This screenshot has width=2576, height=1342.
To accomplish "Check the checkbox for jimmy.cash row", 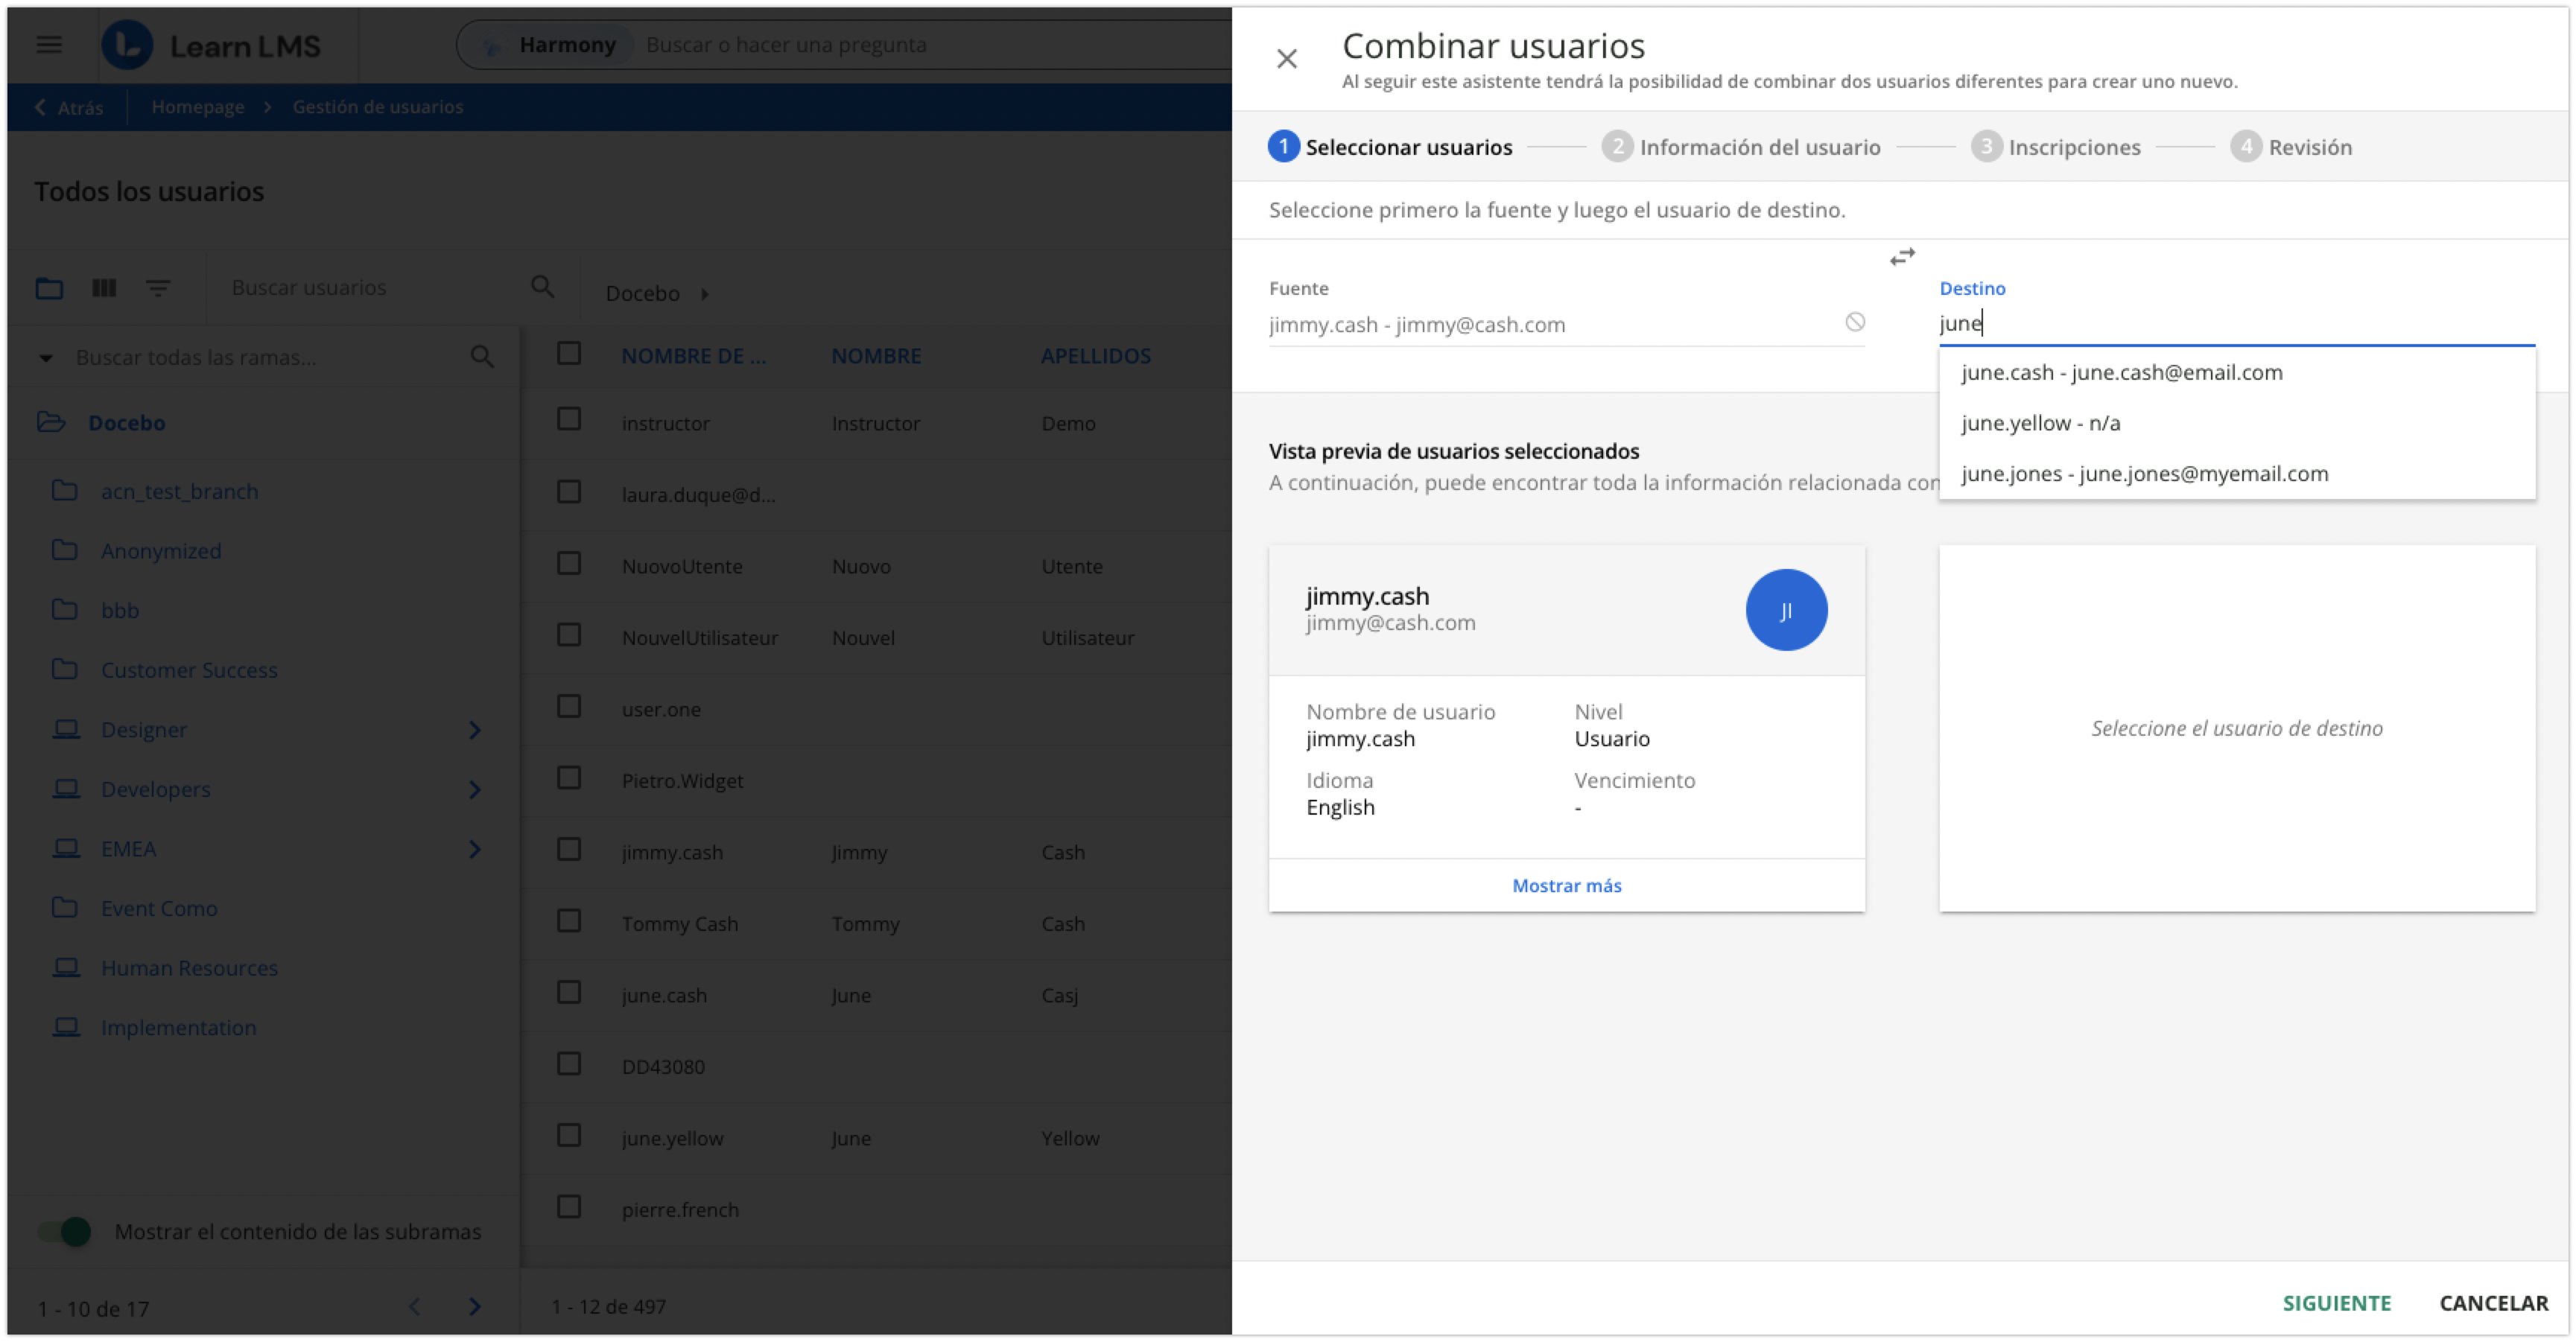I will point(569,849).
